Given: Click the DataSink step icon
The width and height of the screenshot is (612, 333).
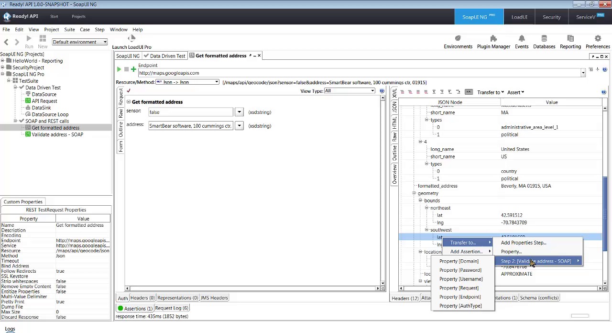Looking at the screenshot, I should click(x=28, y=108).
